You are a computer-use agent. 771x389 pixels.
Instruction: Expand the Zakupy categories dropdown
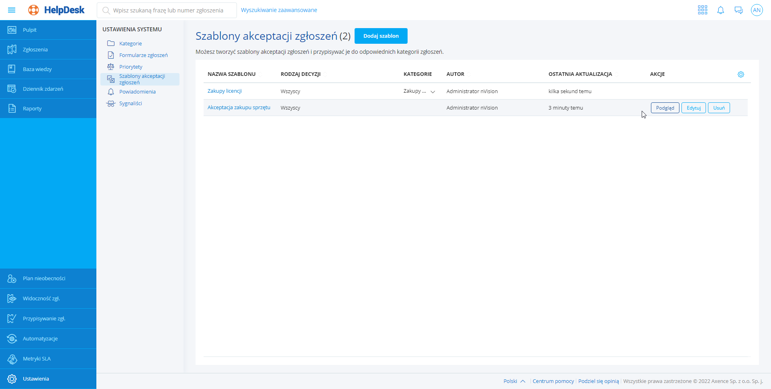[432, 92]
